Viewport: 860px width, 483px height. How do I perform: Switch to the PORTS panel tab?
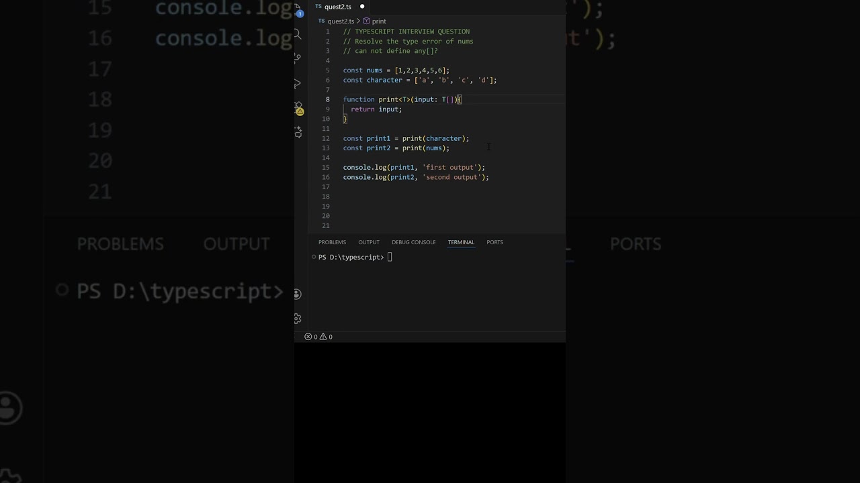tap(494, 242)
